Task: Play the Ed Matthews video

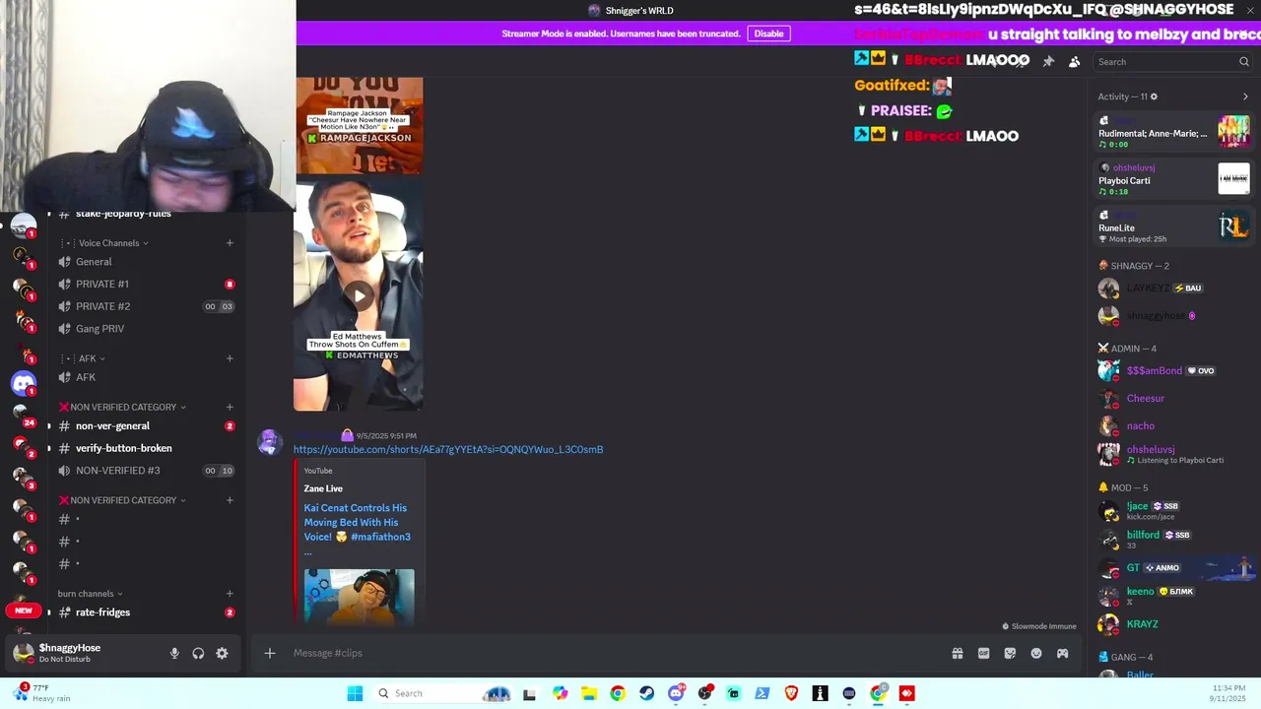Action: click(x=359, y=295)
